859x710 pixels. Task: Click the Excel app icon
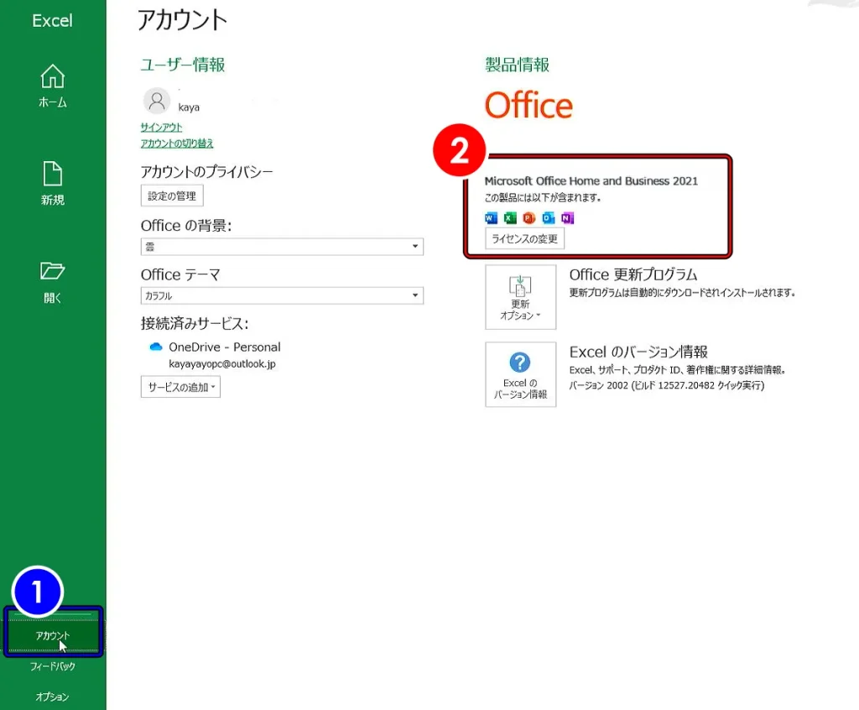[510, 218]
